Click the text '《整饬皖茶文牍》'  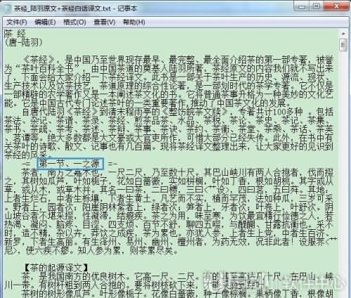pos(194,112)
